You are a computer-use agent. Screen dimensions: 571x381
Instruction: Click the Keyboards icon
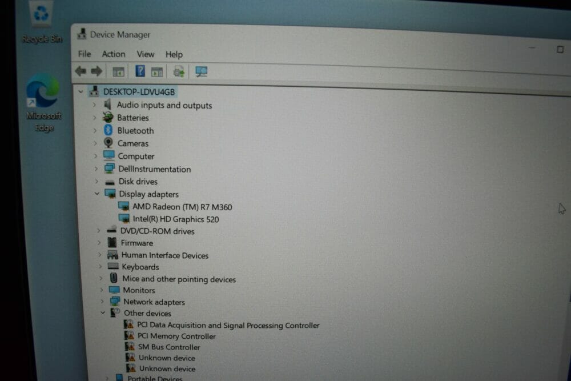pyautogui.click(x=113, y=266)
